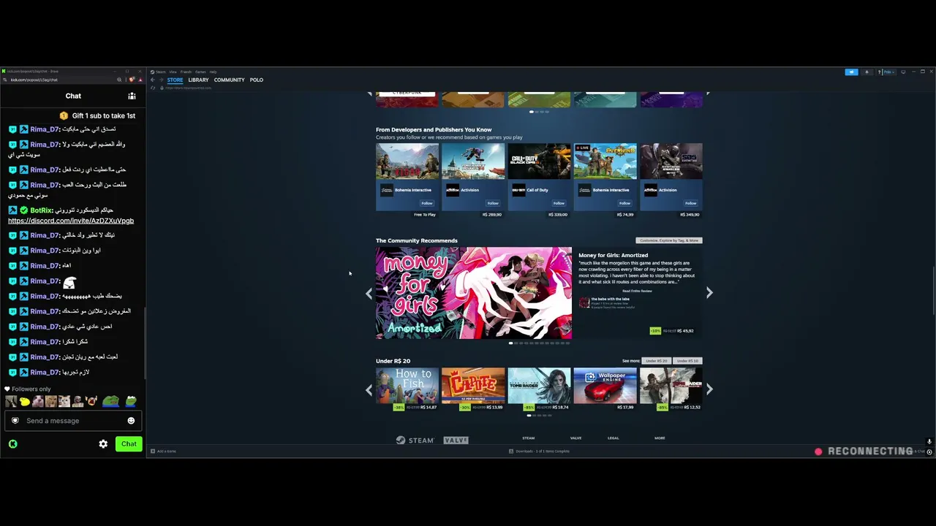Switch to the LIBRARY tab
This screenshot has height=526, width=936.
pos(198,80)
